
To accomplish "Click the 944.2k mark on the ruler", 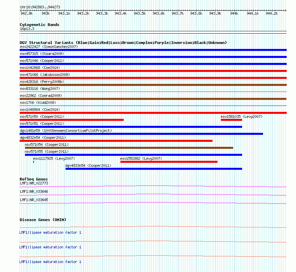I will pyautogui.click(x=272, y=13).
